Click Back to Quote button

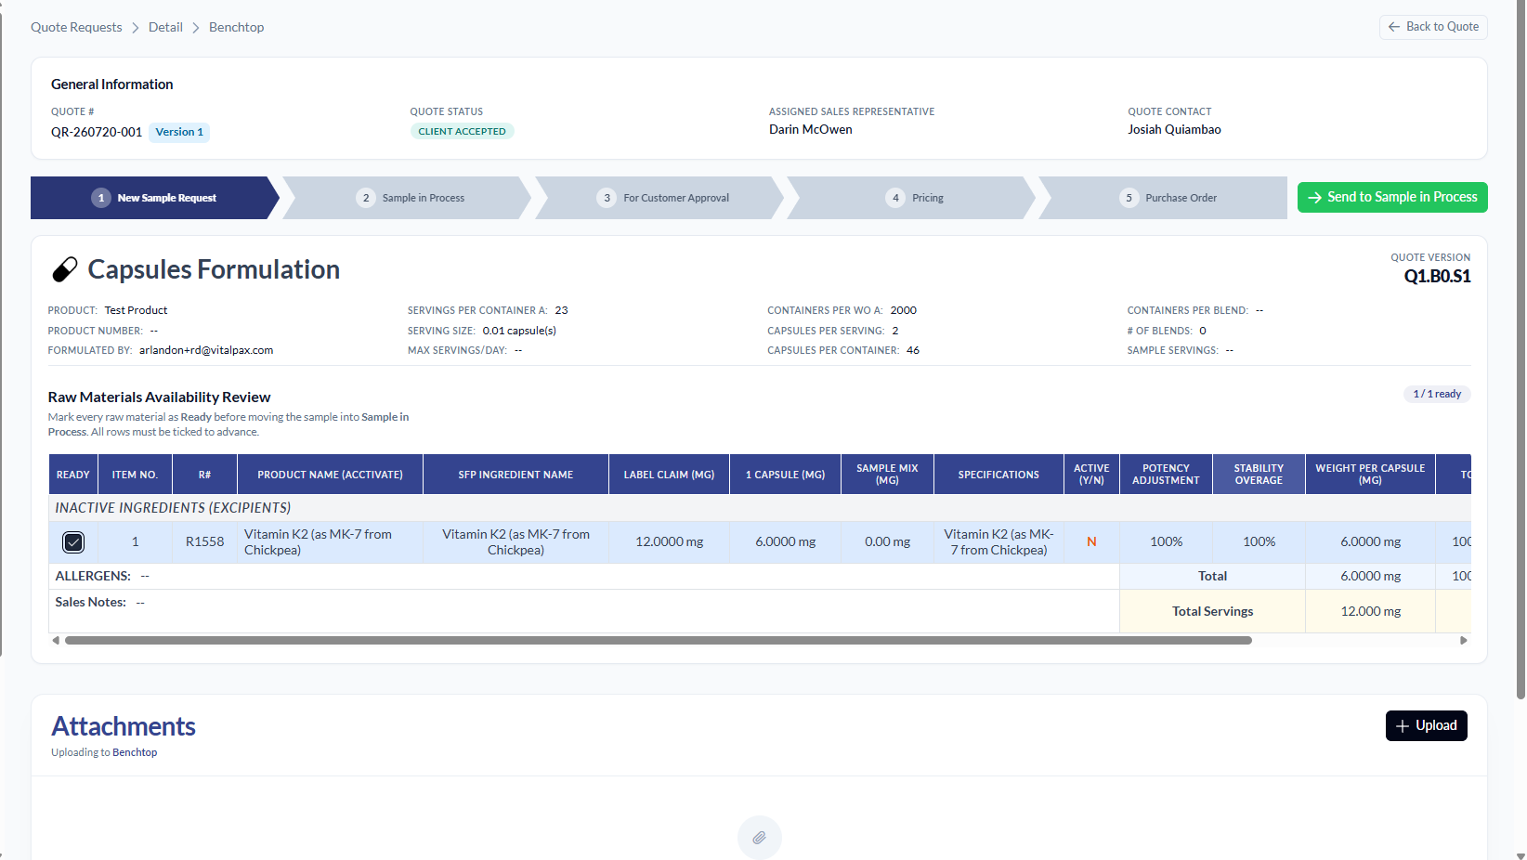tap(1433, 27)
